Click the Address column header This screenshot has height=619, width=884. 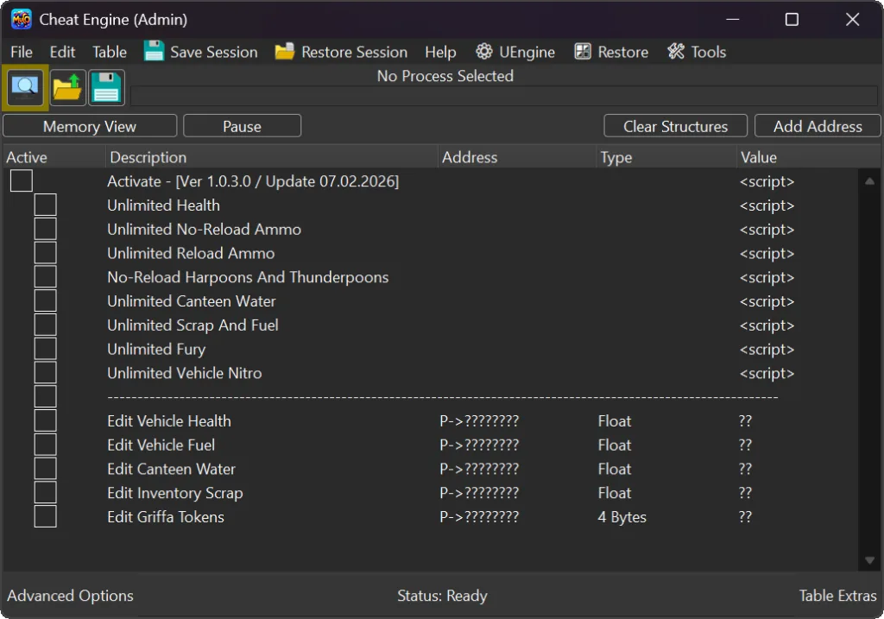pyautogui.click(x=517, y=157)
